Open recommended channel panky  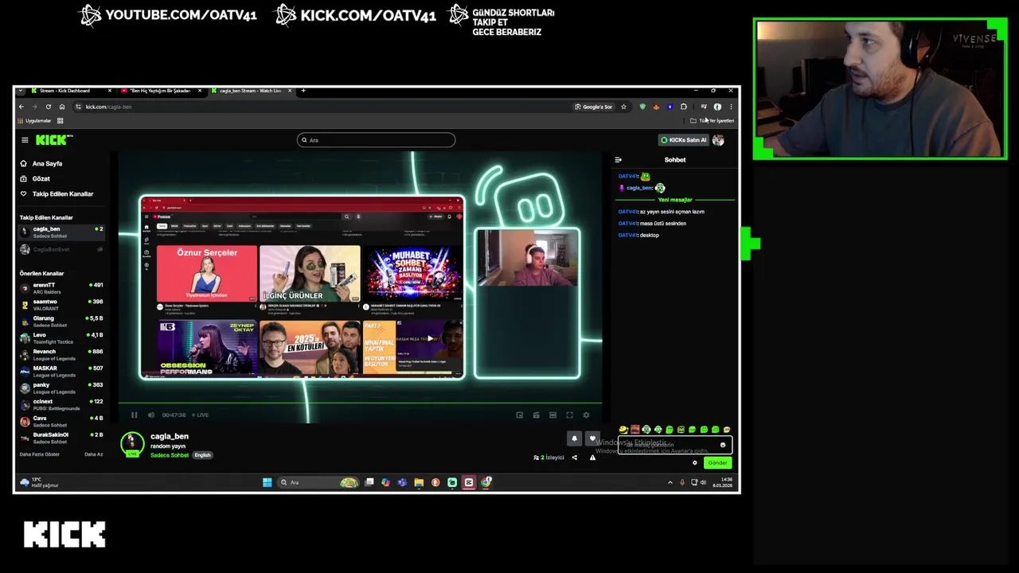(61, 388)
